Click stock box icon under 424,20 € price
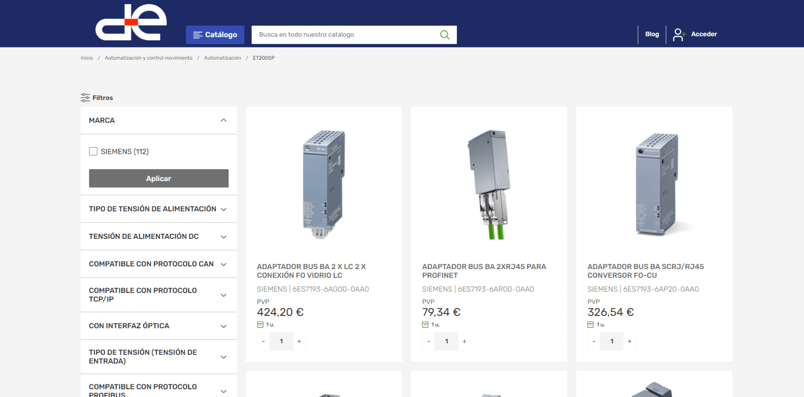804x397 pixels. [x=260, y=325]
